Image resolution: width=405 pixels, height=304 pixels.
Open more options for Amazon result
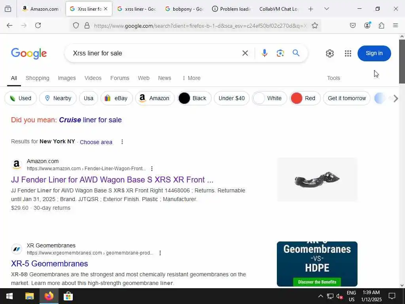coord(152,169)
